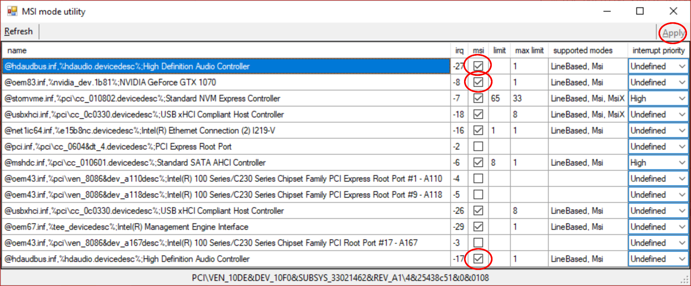
Task: Enable msi for PCI Root Port #17 - A167
Action: pyautogui.click(x=478, y=243)
